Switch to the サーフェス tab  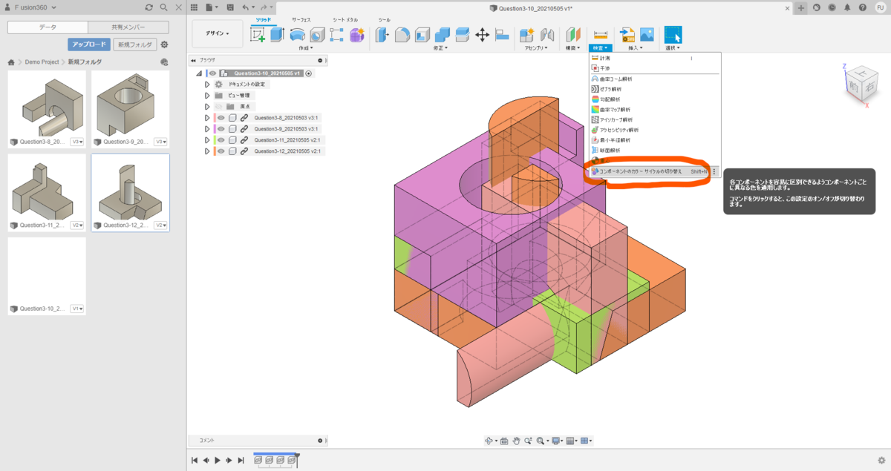click(x=302, y=19)
